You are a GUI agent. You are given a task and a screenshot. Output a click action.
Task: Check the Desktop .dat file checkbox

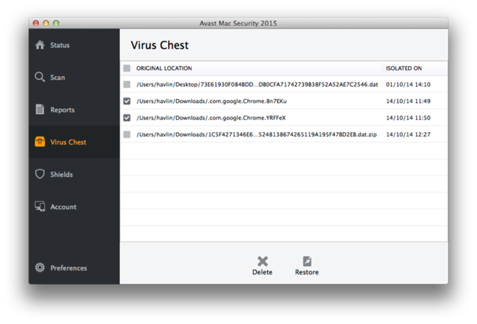point(127,85)
